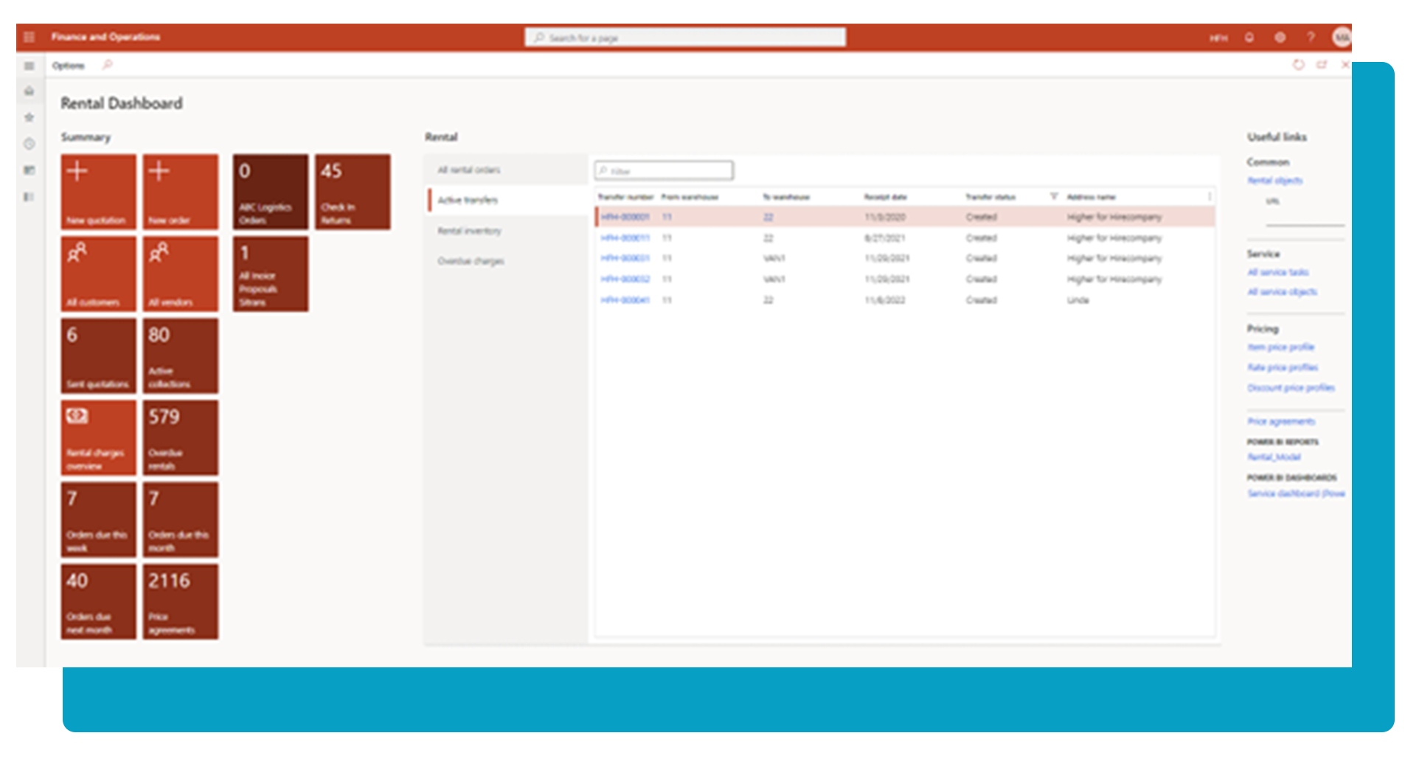Open the Rental charges overview tile
The image size is (1405, 761).
(x=97, y=437)
